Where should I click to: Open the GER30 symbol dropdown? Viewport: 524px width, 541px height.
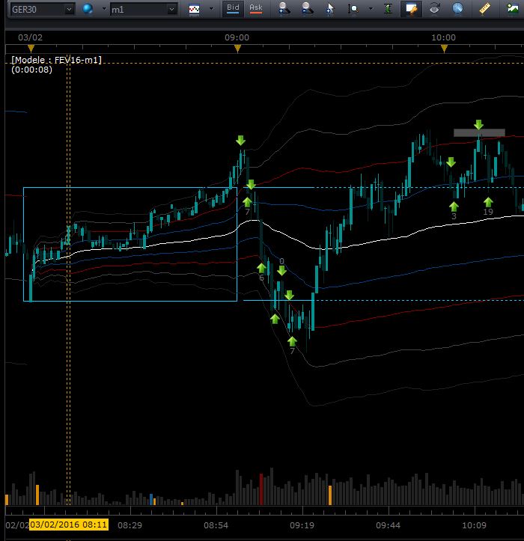(42, 9)
